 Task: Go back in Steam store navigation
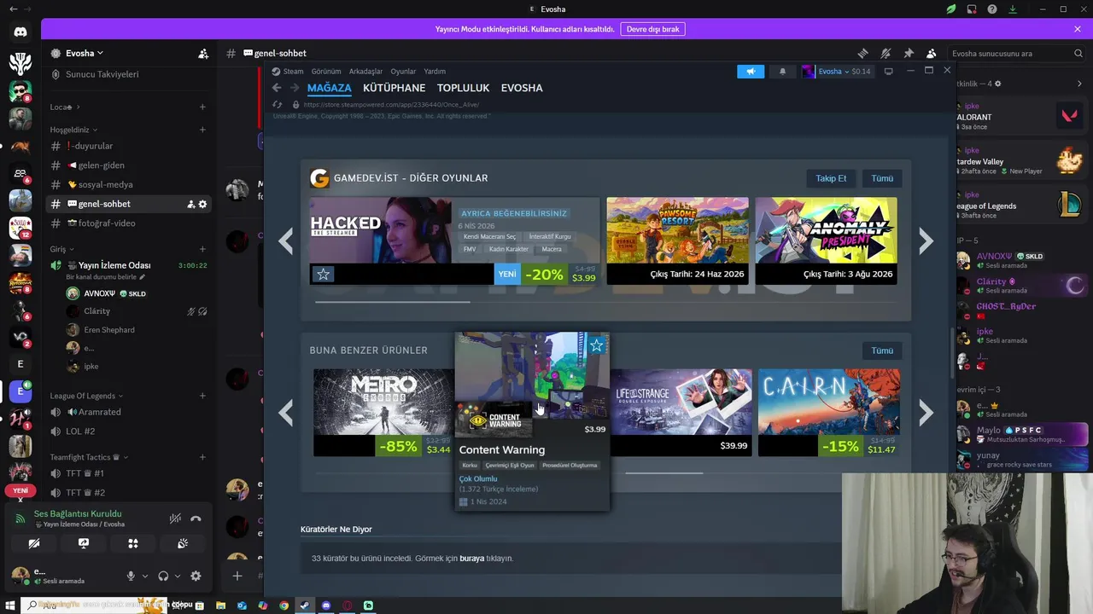pos(277,88)
